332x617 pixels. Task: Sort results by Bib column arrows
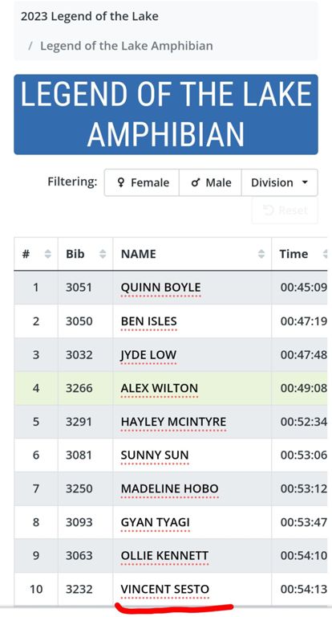point(103,254)
